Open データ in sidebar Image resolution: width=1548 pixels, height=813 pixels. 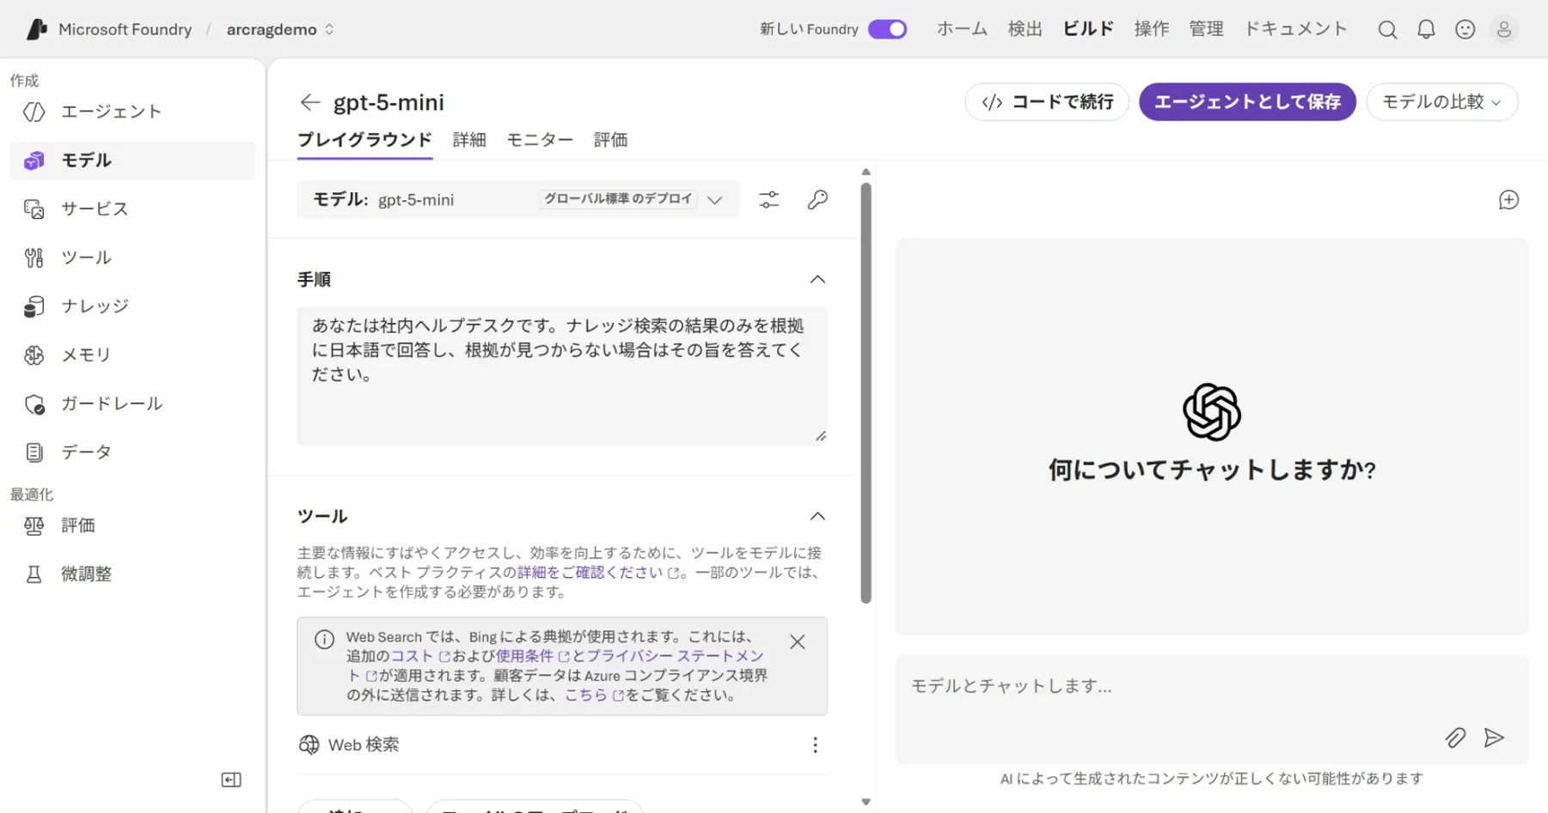point(132,452)
